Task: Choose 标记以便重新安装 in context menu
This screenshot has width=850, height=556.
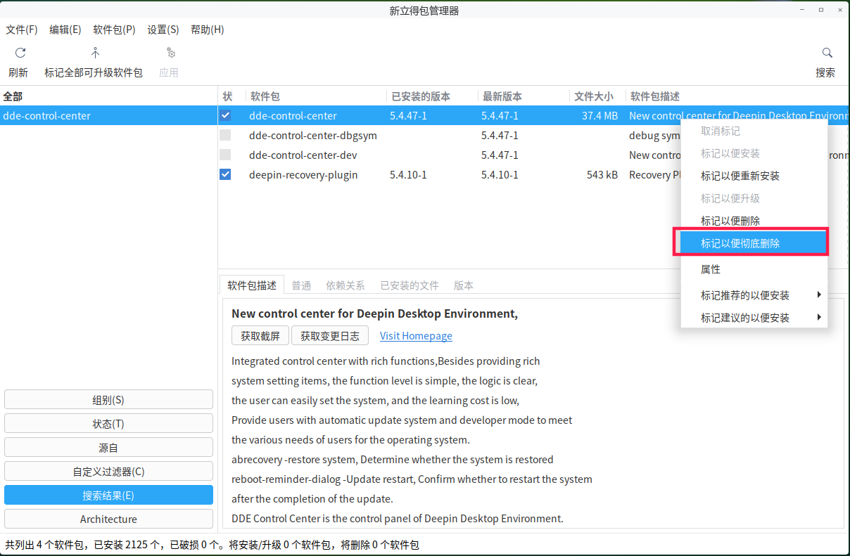Action: pyautogui.click(x=754, y=176)
